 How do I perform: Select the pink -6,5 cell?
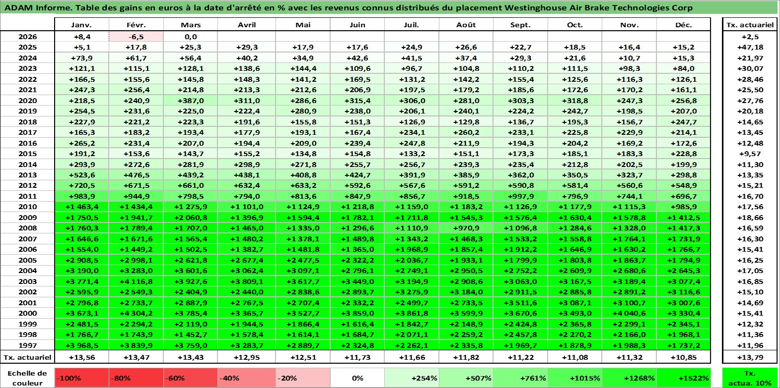click(136, 37)
